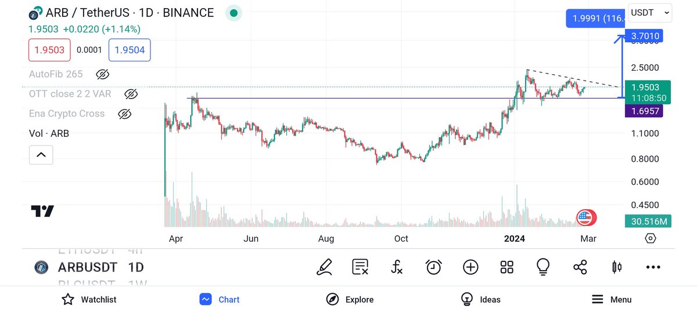The width and height of the screenshot is (697, 313).
Task: Open the drawing tools pencil icon
Action: tap(325, 267)
